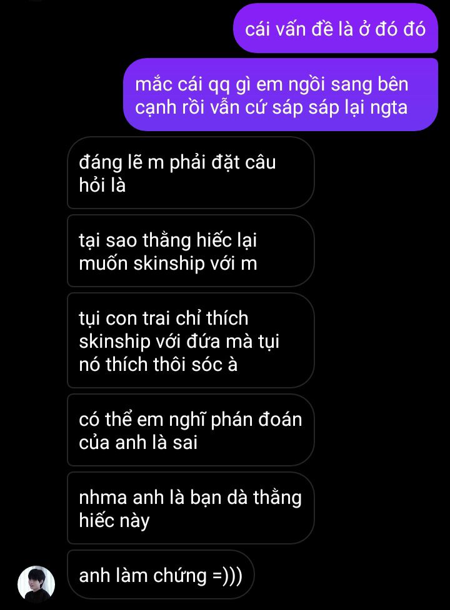
Task: Click the words 'phán đoán' in the gray message
Action: point(256,420)
